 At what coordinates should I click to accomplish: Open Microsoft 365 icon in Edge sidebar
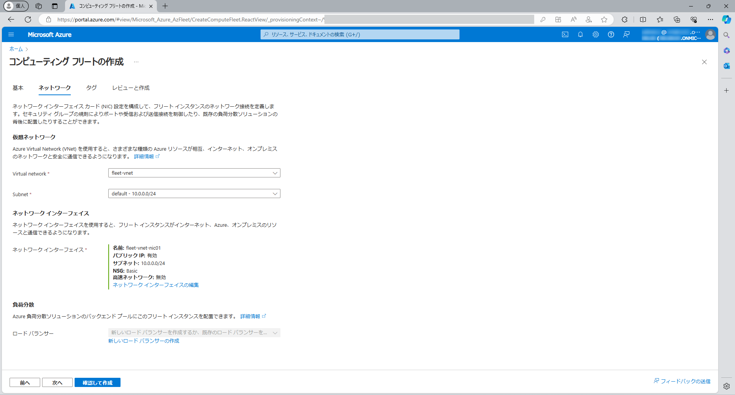pyautogui.click(x=727, y=50)
